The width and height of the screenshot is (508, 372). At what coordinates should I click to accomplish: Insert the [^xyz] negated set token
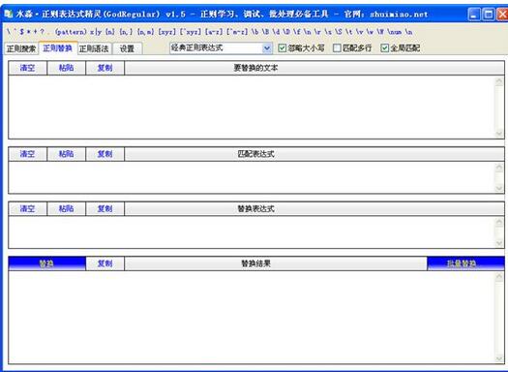click(191, 32)
